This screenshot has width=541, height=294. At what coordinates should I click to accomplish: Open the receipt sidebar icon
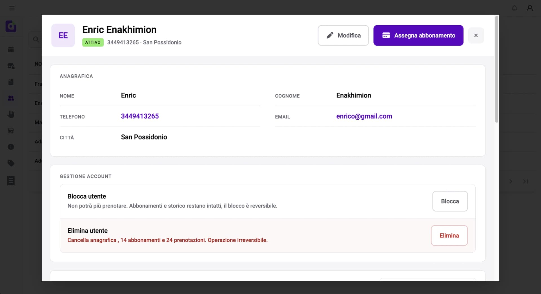coord(11,181)
